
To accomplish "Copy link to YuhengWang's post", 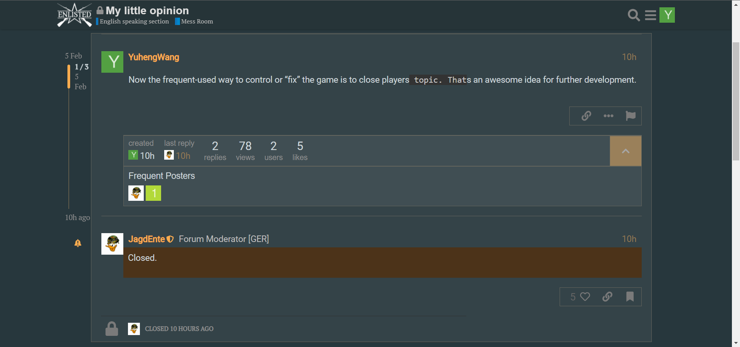I will (x=586, y=116).
